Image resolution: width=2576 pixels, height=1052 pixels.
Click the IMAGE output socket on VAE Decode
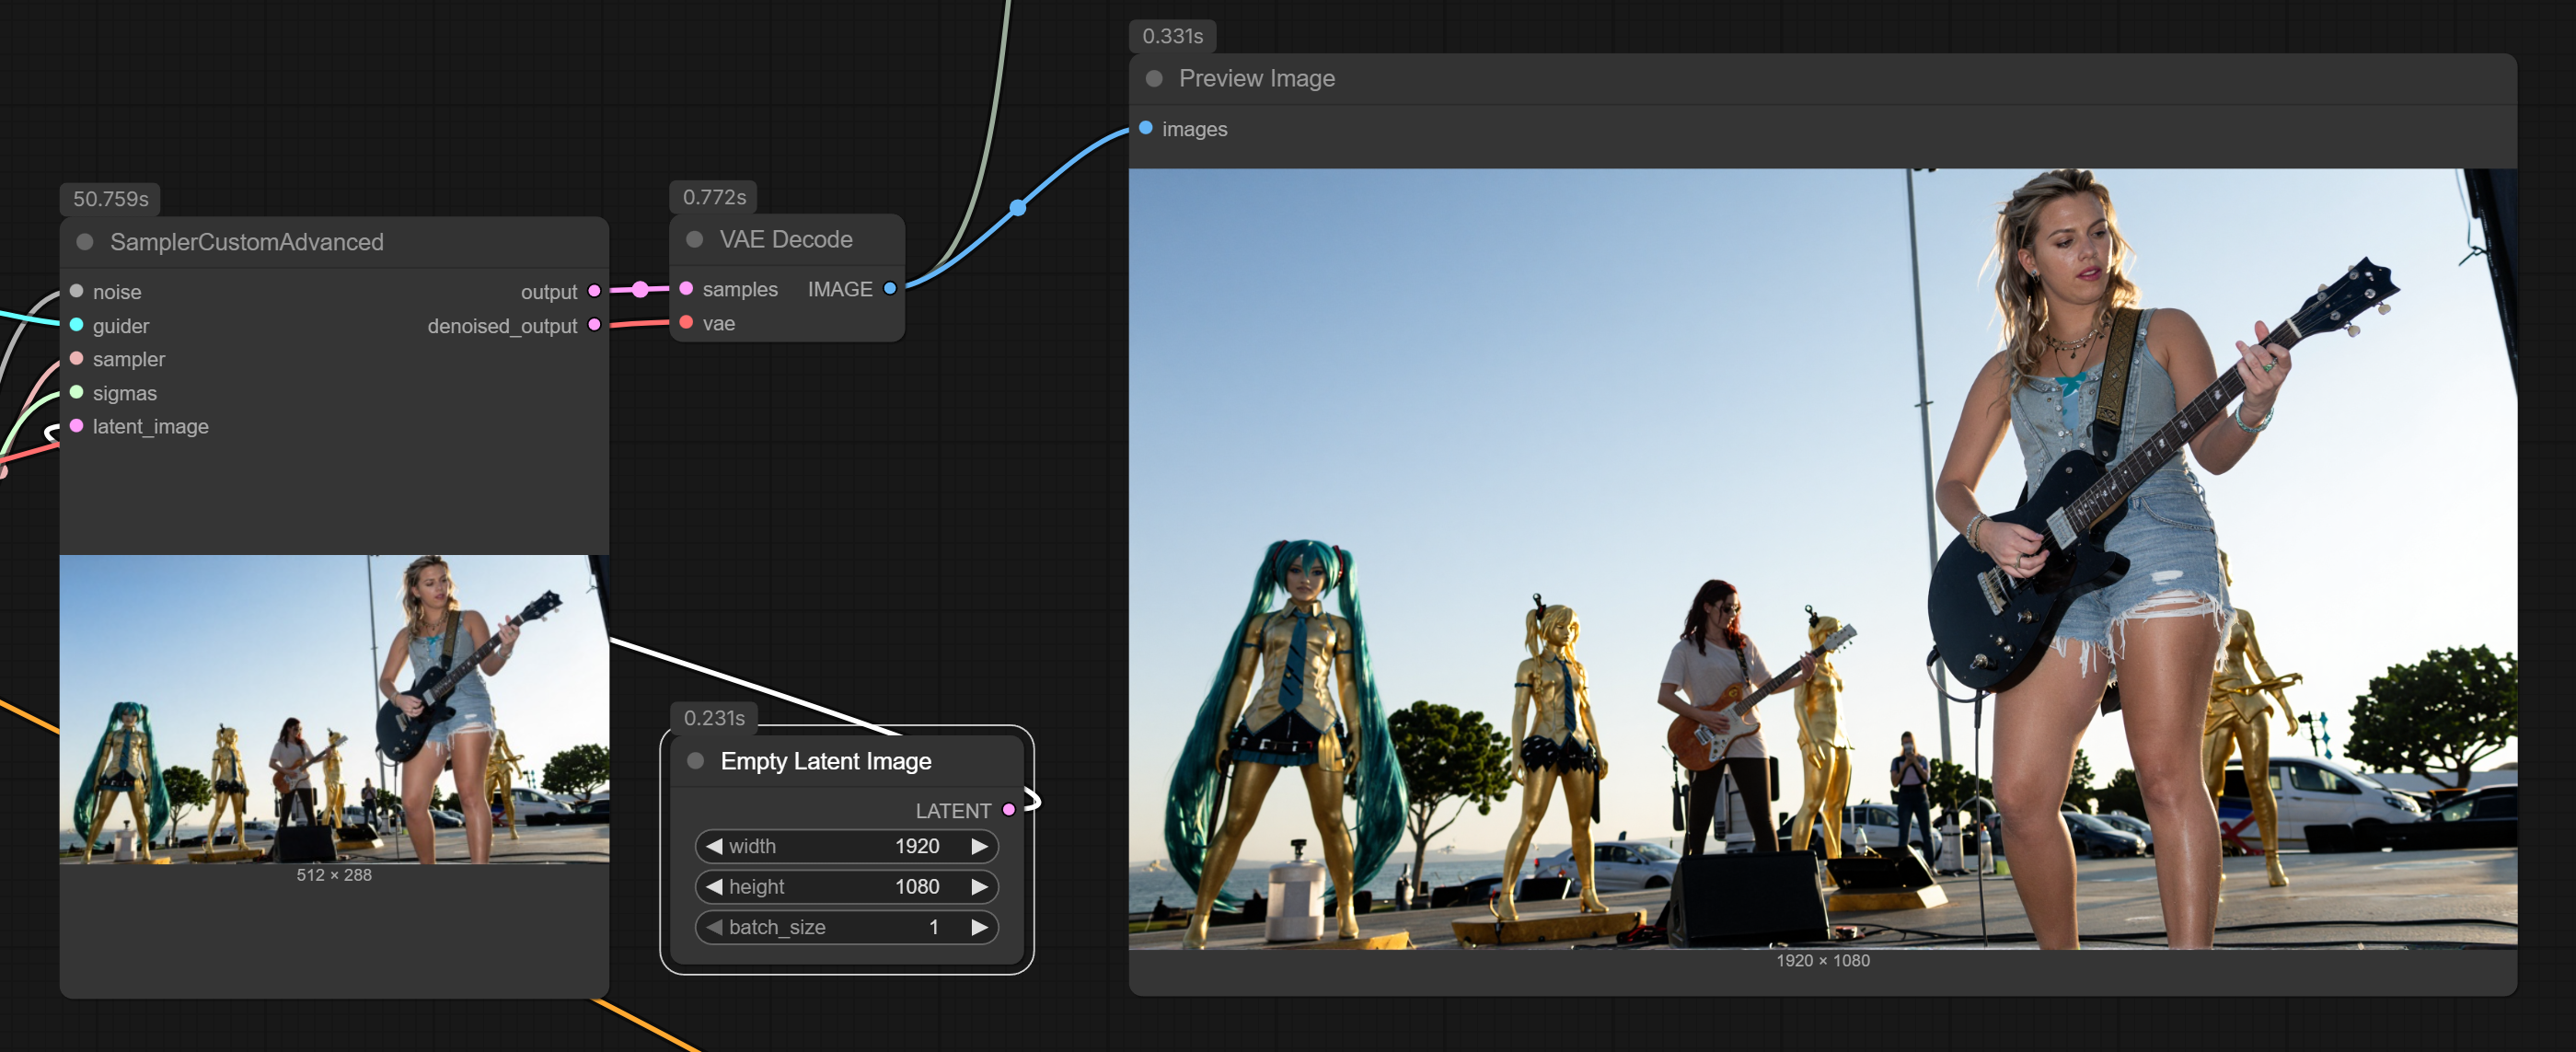[889, 289]
